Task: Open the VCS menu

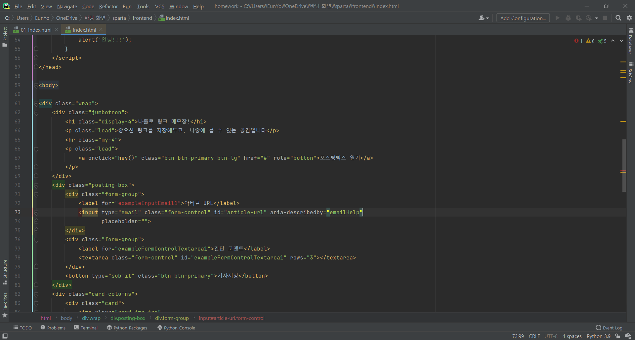Action: pos(160,6)
